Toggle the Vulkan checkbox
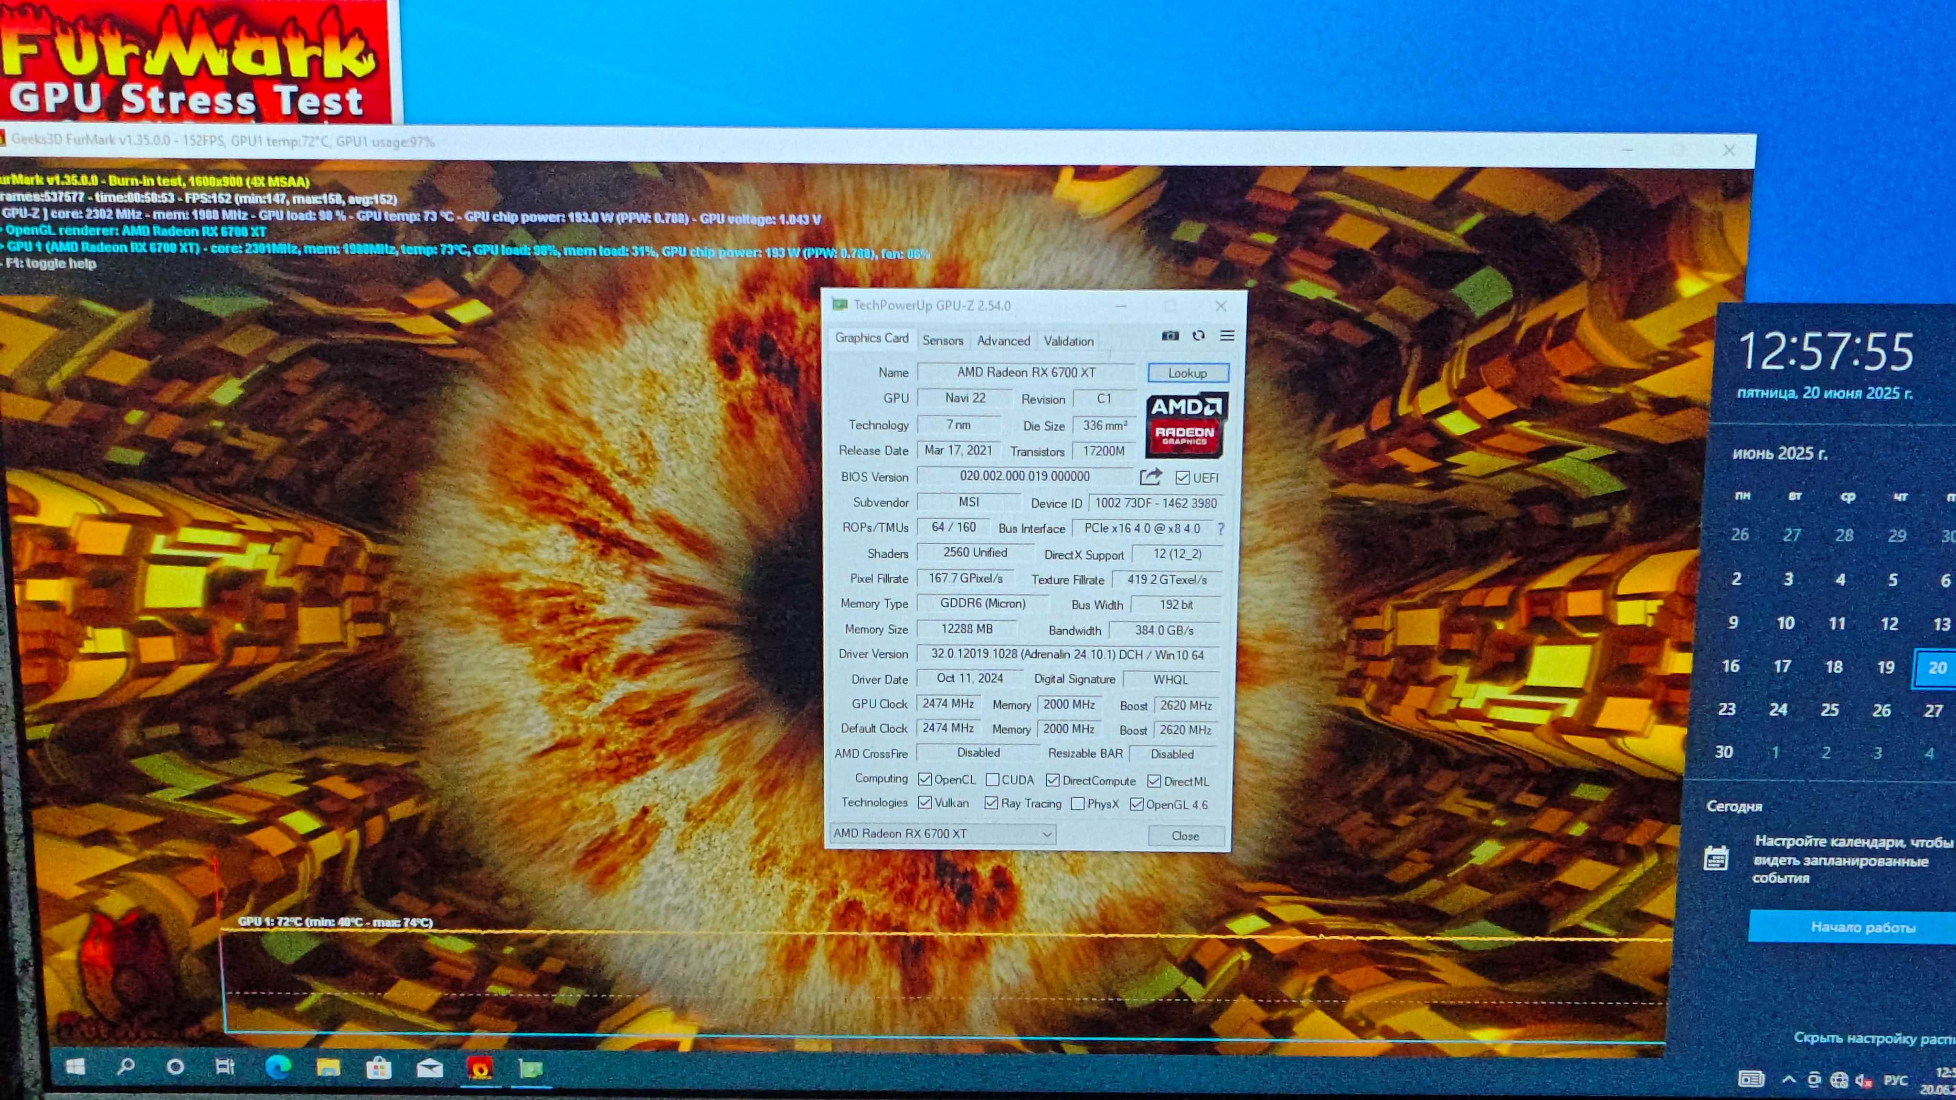The width and height of the screenshot is (1956, 1100). pyautogui.click(x=925, y=803)
